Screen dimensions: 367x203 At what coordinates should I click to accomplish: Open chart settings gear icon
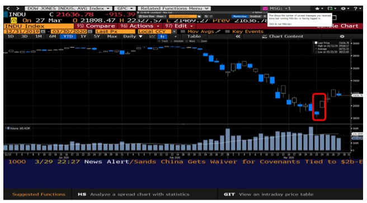pyautogui.click(x=342, y=36)
